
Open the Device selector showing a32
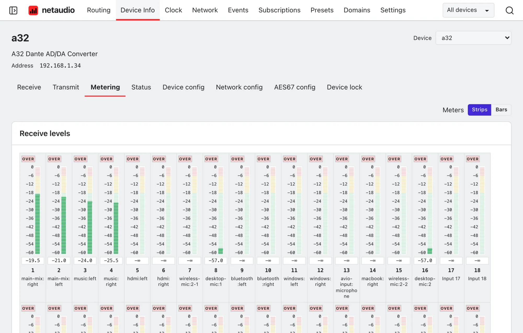click(x=473, y=38)
